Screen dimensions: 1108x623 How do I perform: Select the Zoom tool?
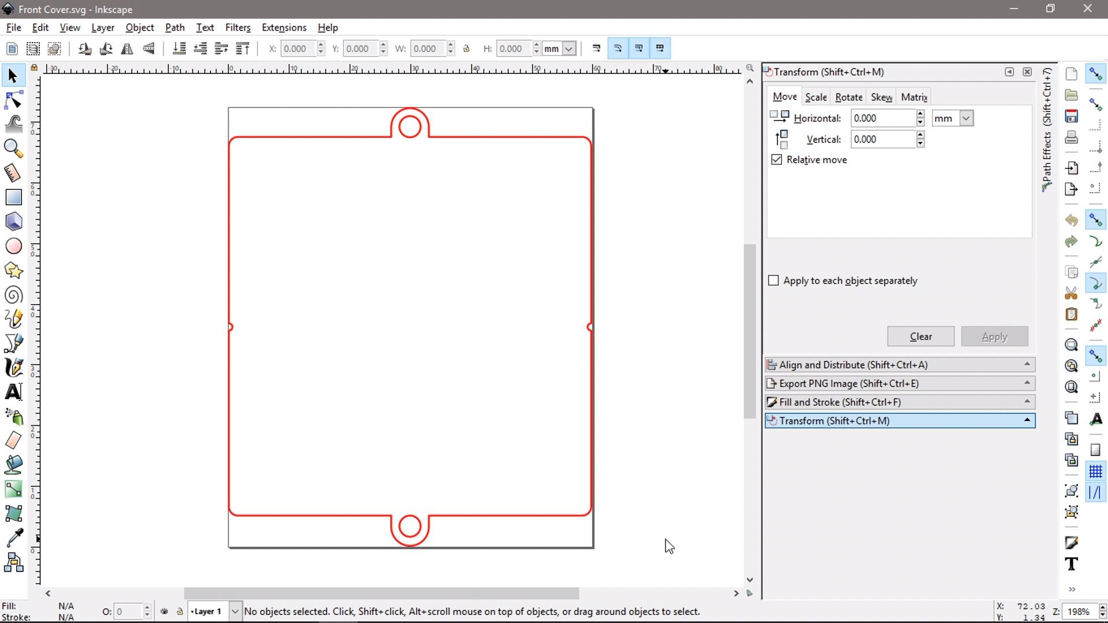click(13, 149)
